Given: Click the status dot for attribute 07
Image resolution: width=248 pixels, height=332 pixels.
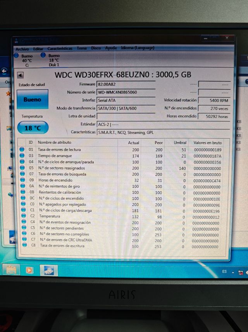Looking at the screenshot, I should click(22, 174).
